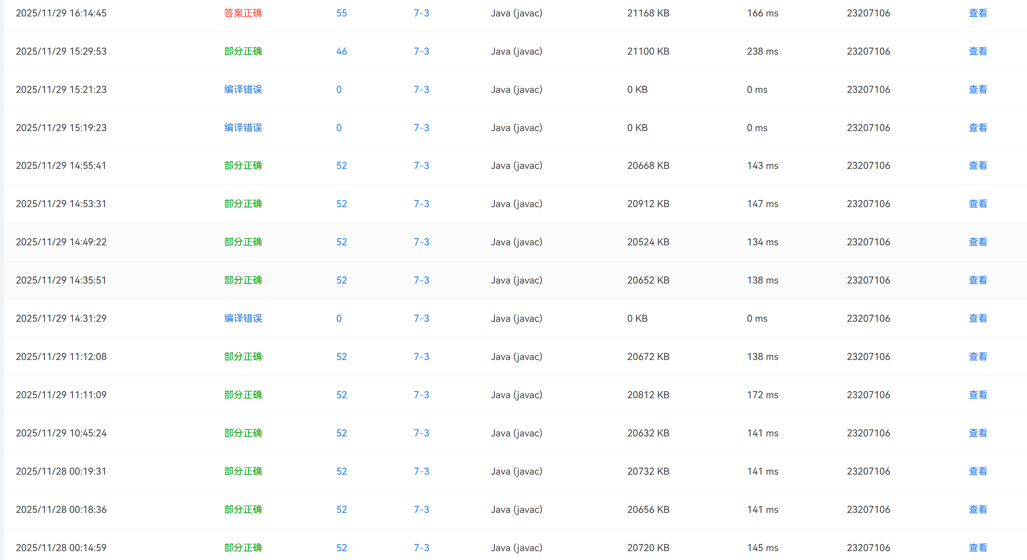Click 答案正确 status in first row

[x=243, y=13]
